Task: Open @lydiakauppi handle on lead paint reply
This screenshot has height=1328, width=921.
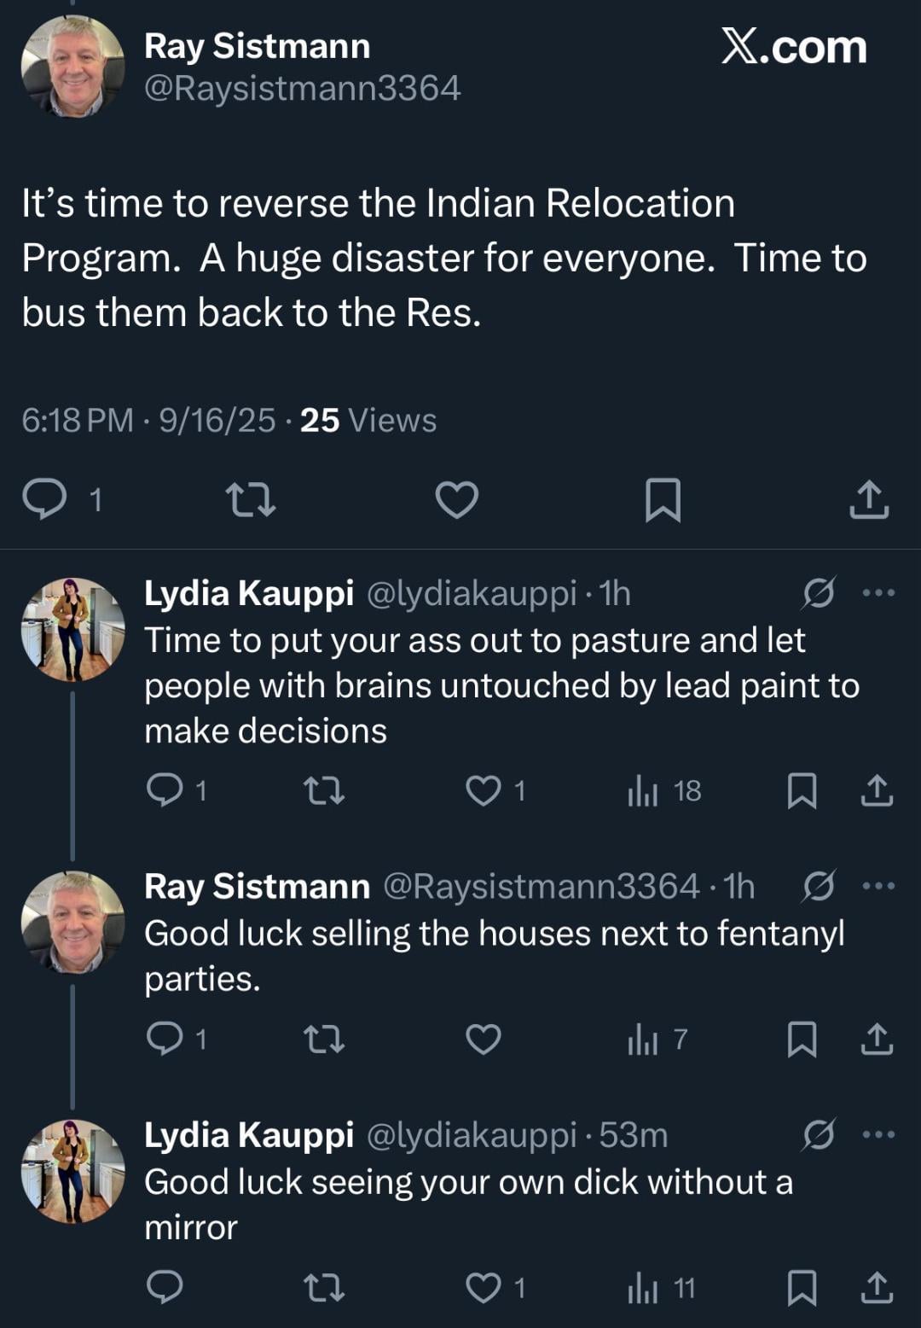Action: coord(471,593)
